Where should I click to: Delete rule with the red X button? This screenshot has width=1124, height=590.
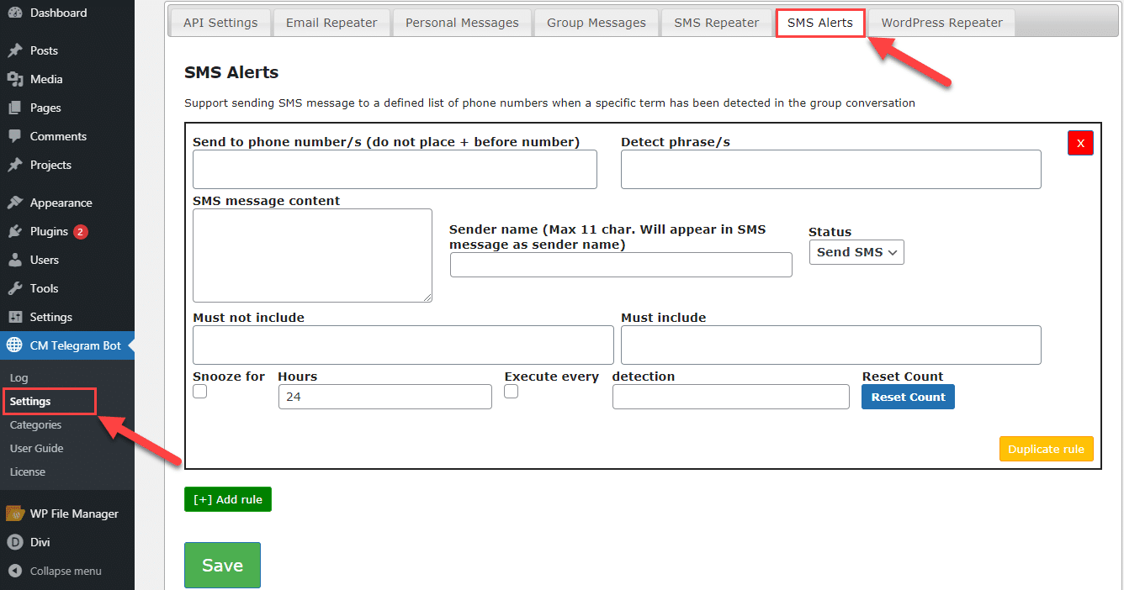click(x=1080, y=143)
